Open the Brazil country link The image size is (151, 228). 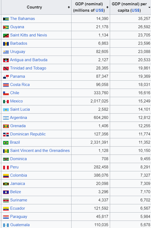15,142
